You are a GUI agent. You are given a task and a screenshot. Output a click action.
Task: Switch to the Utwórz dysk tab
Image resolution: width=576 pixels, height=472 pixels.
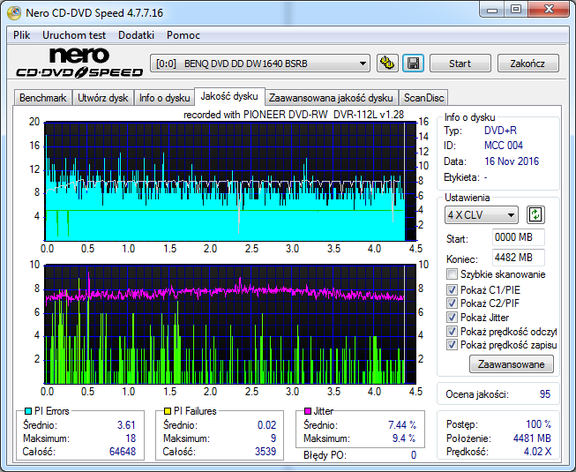[103, 98]
